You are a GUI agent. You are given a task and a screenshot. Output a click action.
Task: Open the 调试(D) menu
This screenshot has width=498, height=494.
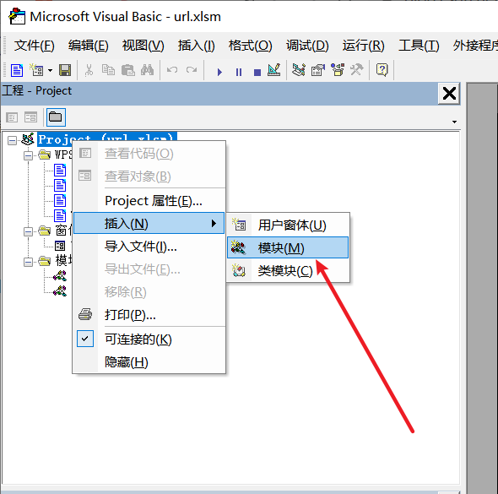[307, 46]
